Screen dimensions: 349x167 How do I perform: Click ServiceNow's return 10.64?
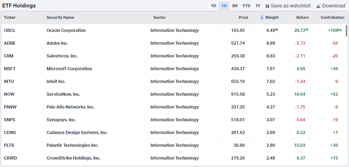pos(300,94)
